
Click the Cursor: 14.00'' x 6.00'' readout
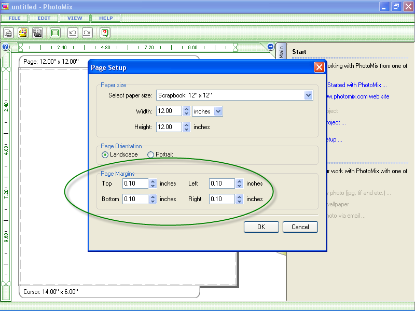pyautogui.click(x=51, y=292)
